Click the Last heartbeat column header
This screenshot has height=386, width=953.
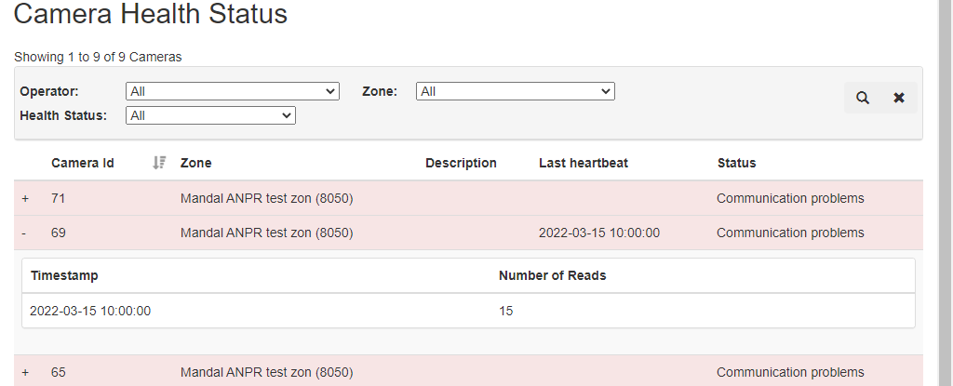click(x=584, y=163)
